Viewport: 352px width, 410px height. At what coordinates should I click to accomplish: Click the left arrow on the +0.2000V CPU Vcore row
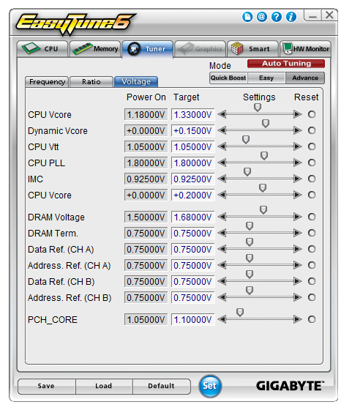click(x=222, y=195)
